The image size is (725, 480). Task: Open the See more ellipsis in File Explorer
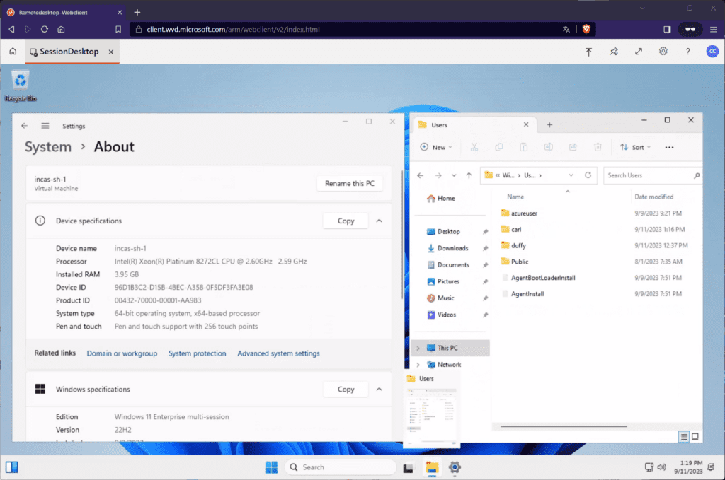coord(669,147)
